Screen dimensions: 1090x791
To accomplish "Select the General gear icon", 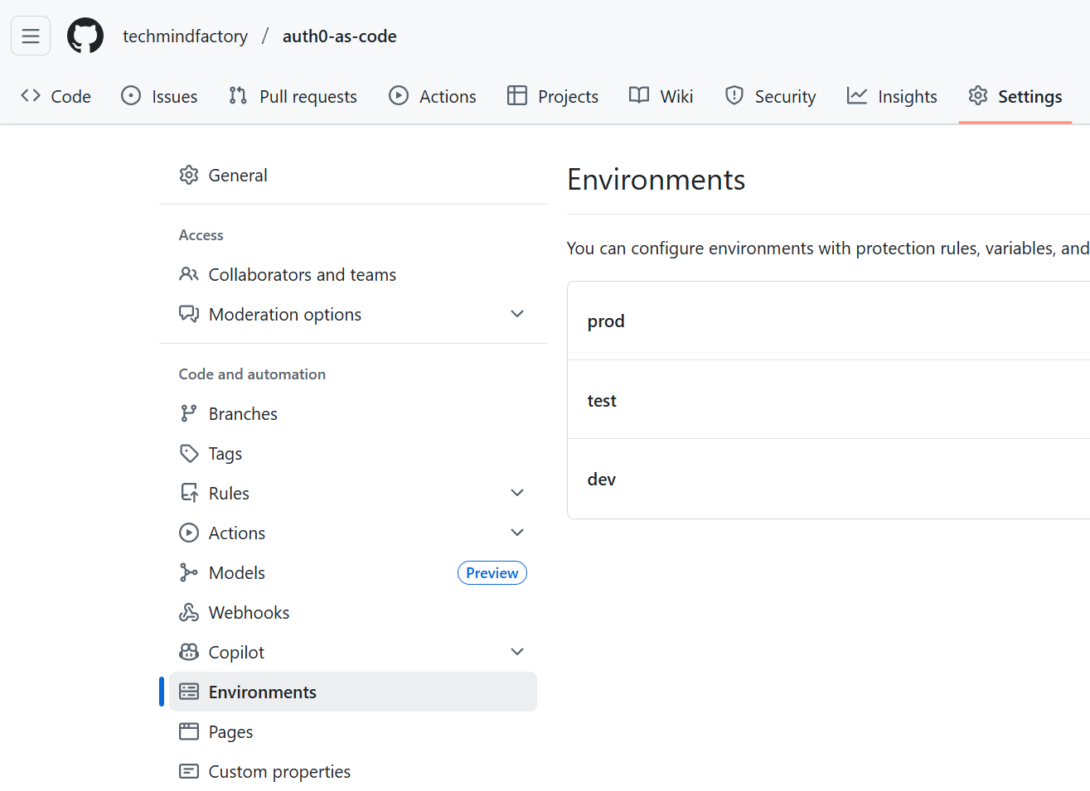I will pyautogui.click(x=189, y=175).
